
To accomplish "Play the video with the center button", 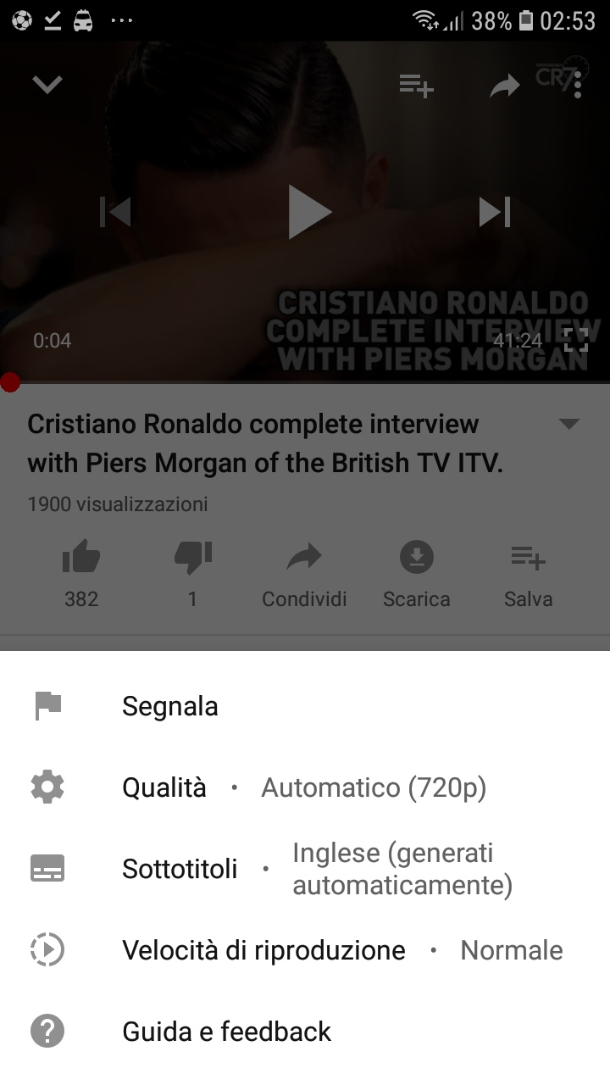I will [x=309, y=212].
